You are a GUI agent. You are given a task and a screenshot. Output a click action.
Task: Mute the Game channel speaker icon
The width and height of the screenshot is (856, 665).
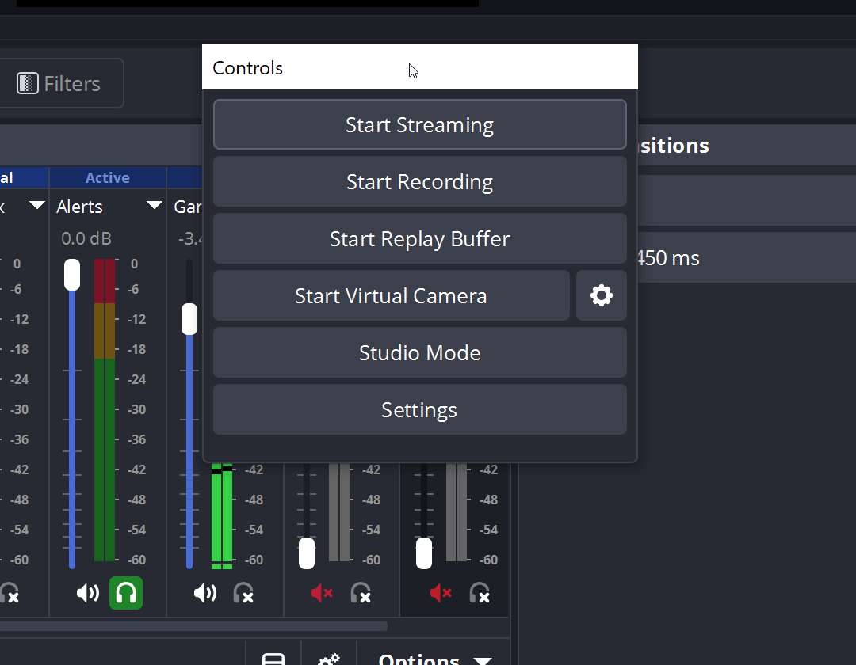204,593
